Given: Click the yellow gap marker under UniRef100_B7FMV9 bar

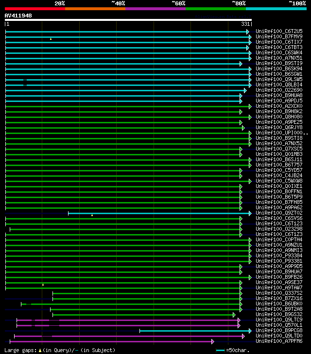Looking at the screenshot, I should tap(51, 39).
